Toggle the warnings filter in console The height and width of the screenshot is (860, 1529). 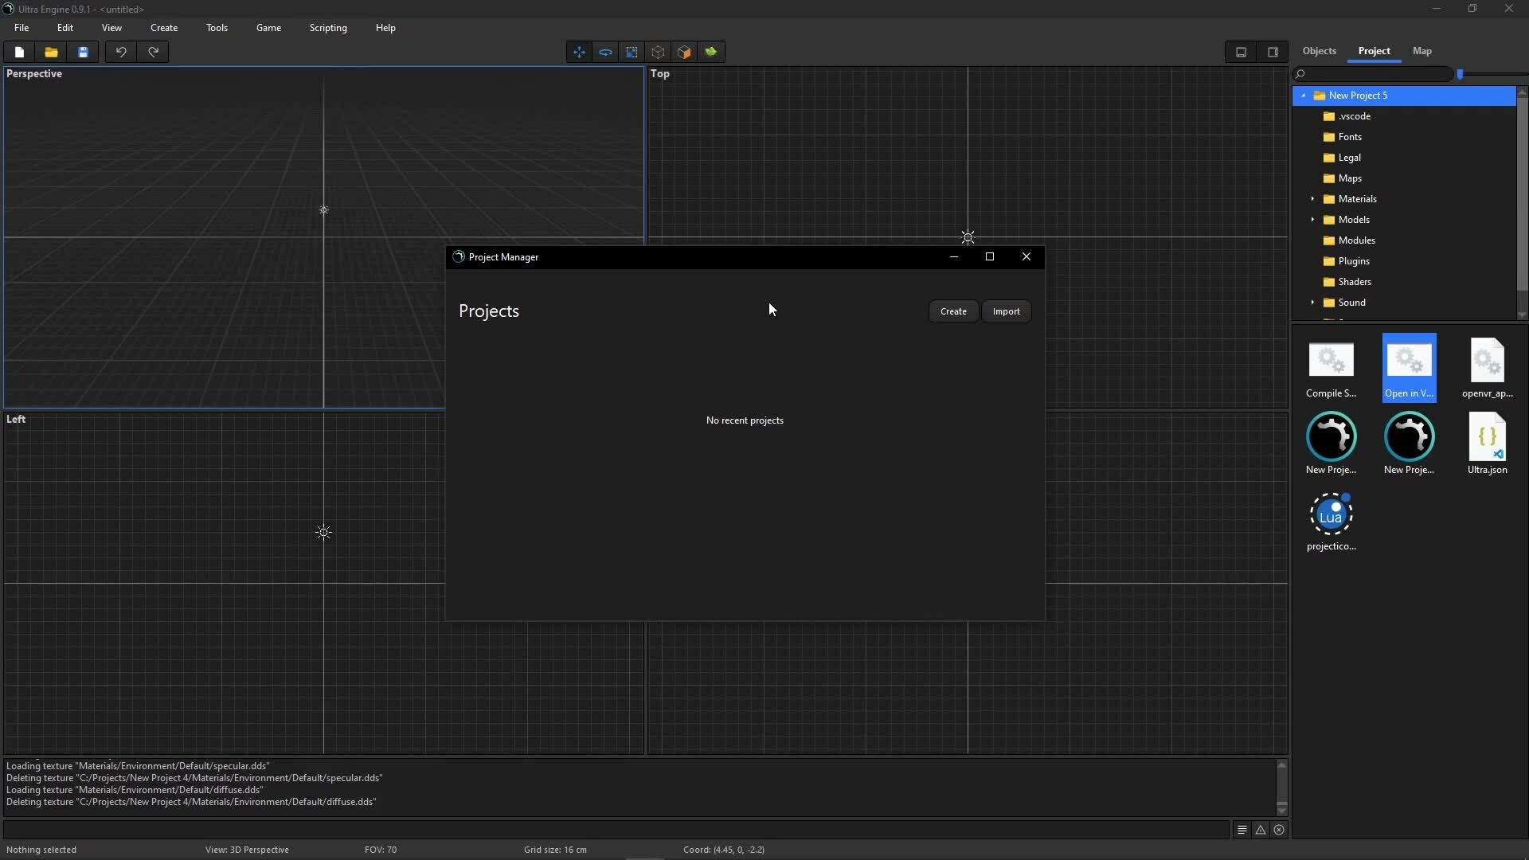point(1261,830)
